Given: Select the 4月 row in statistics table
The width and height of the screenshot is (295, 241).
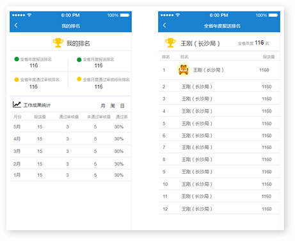Looking at the screenshot, I should (70, 139).
